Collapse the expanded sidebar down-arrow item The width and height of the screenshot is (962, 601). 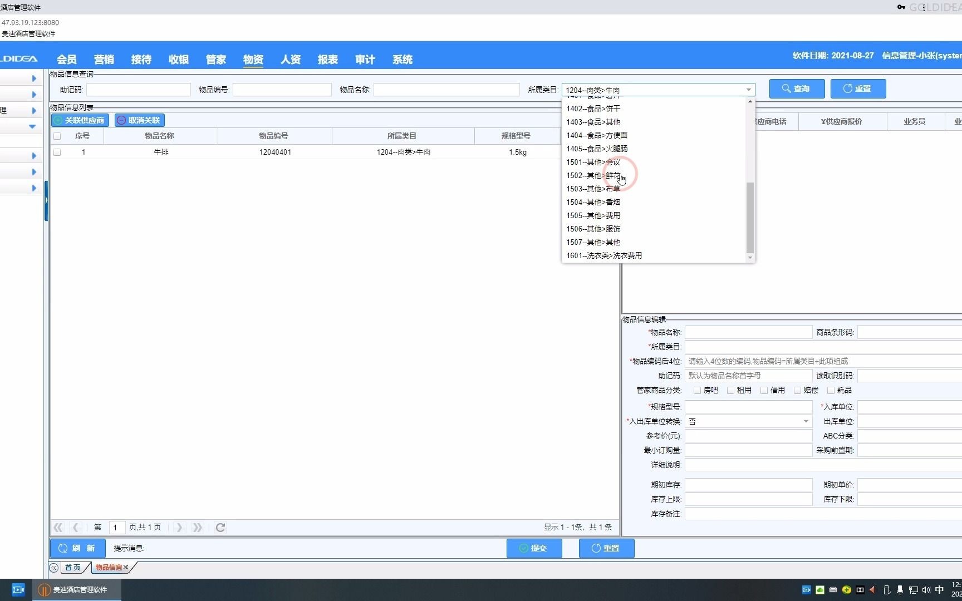32,126
